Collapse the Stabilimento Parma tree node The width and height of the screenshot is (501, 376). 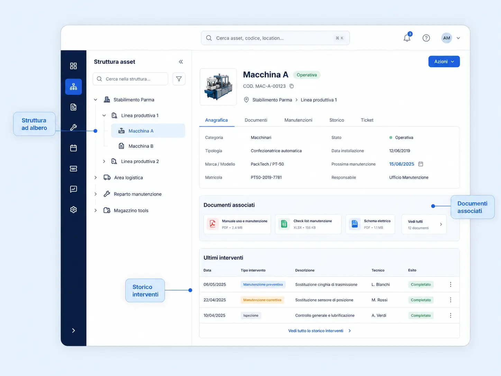[x=95, y=100]
